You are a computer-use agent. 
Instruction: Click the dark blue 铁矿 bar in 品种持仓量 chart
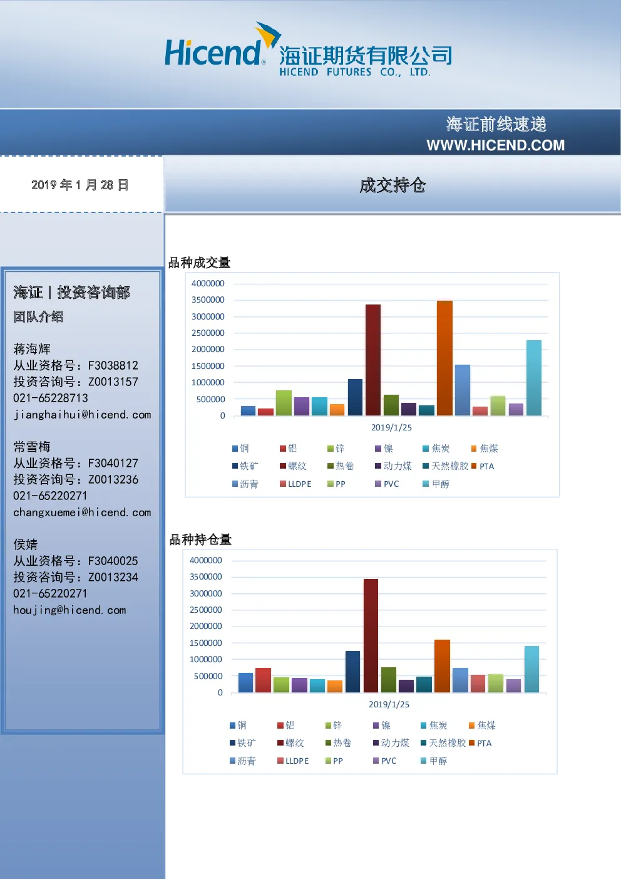[x=352, y=672]
